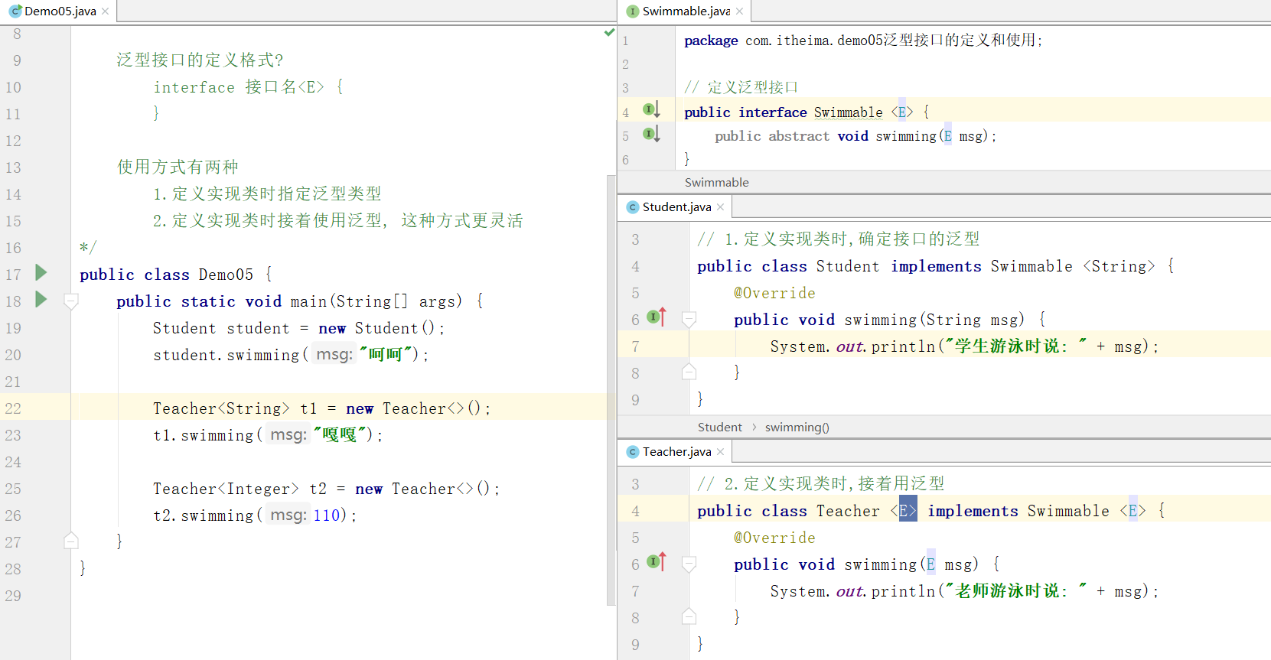1271x660 pixels.
Task: Click "老师游泳时说" string in Teacher.java
Action: click(x=1015, y=590)
